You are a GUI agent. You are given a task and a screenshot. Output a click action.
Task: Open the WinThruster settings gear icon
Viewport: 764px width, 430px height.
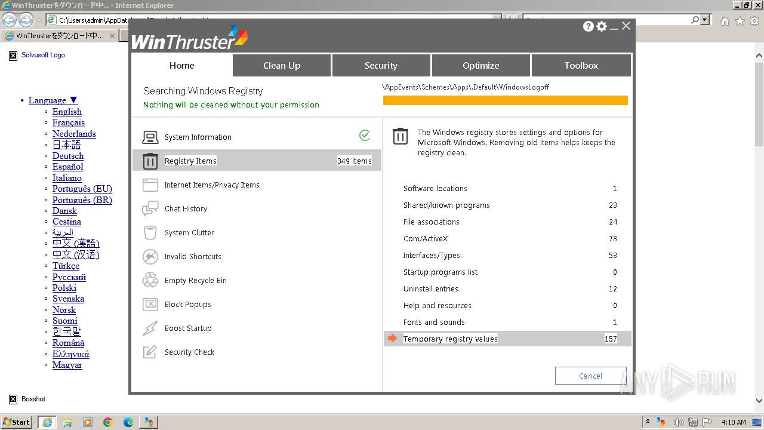(x=602, y=26)
